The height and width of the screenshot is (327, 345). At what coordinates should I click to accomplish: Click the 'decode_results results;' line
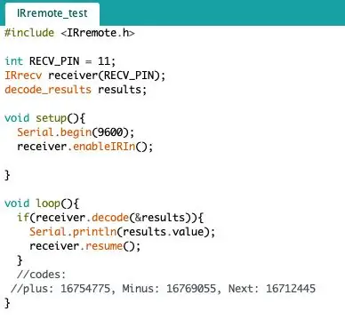coord(76,90)
